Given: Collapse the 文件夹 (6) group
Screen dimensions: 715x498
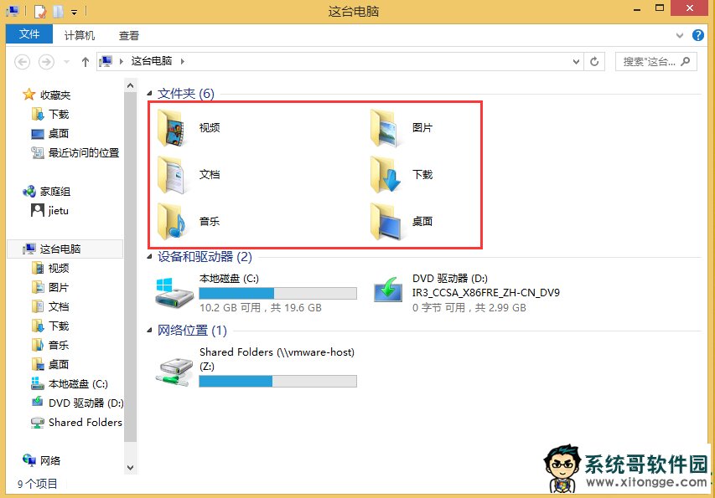Looking at the screenshot, I should [149, 93].
